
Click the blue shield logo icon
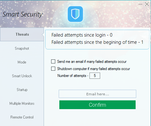75,14
